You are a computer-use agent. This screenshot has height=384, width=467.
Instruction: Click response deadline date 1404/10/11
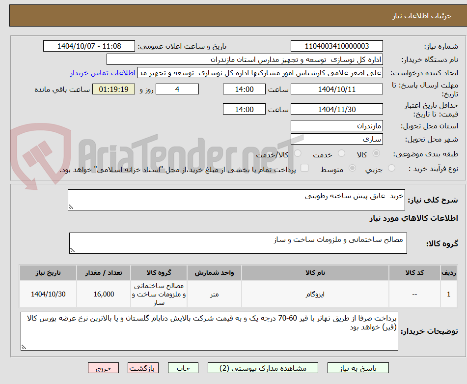(x=336, y=89)
